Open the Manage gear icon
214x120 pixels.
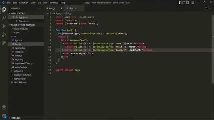(4, 116)
